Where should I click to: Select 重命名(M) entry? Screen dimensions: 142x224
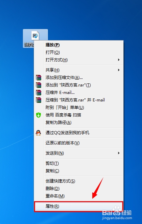coord(55,196)
